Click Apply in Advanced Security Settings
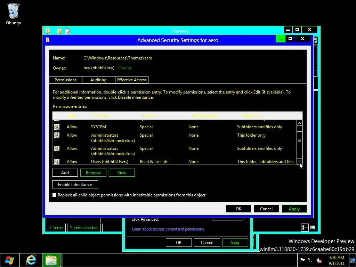 tap(294, 209)
